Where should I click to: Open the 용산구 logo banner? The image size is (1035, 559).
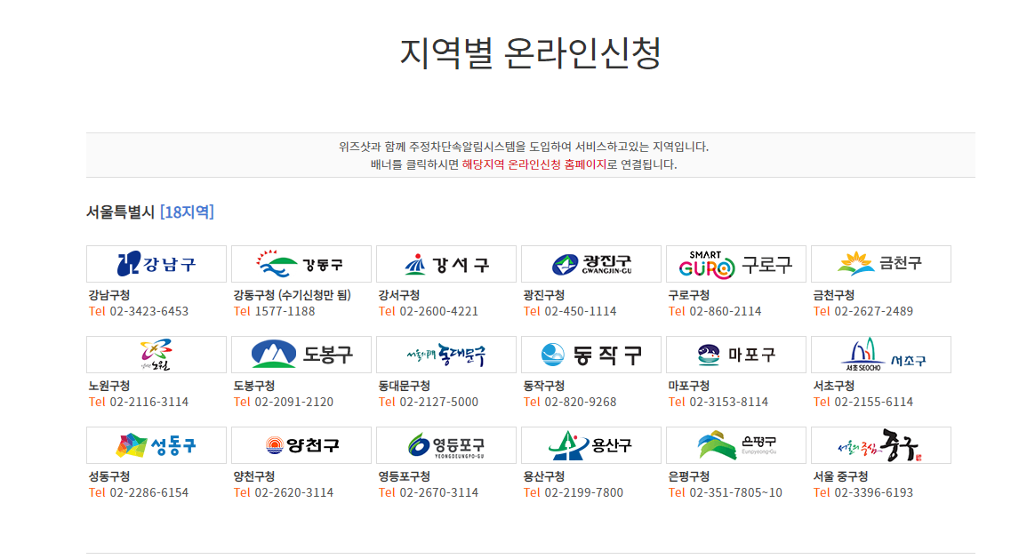coord(590,445)
